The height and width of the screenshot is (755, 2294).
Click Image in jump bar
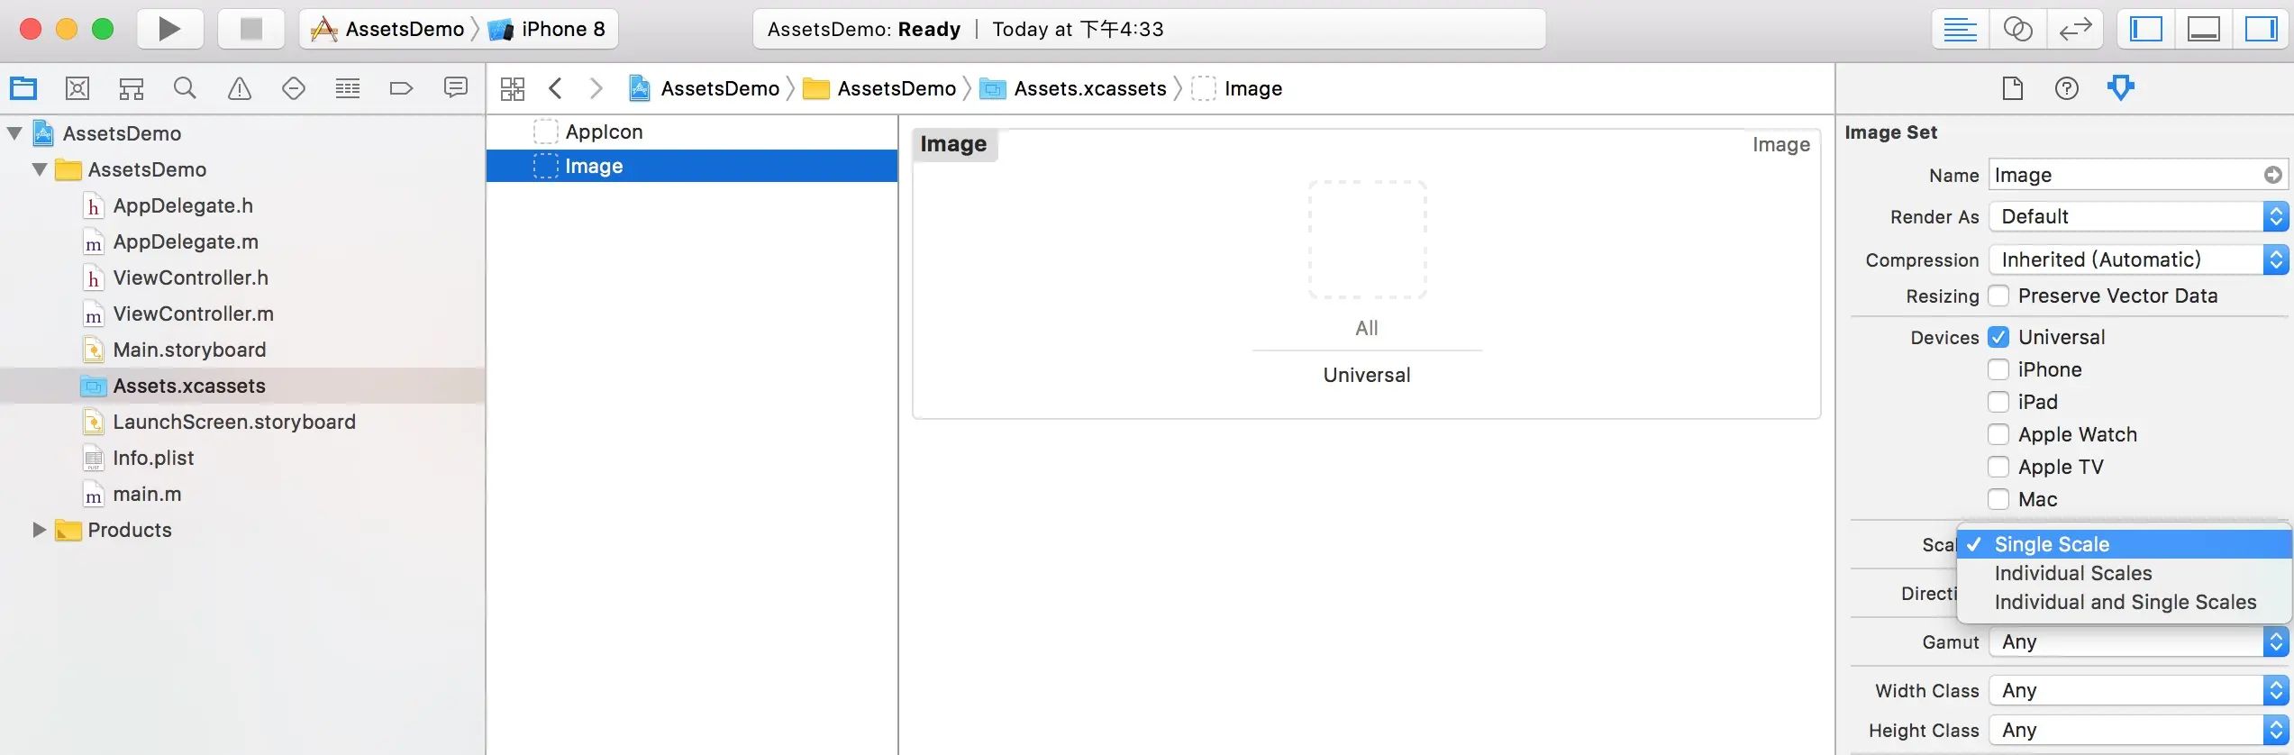point(1237,88)
